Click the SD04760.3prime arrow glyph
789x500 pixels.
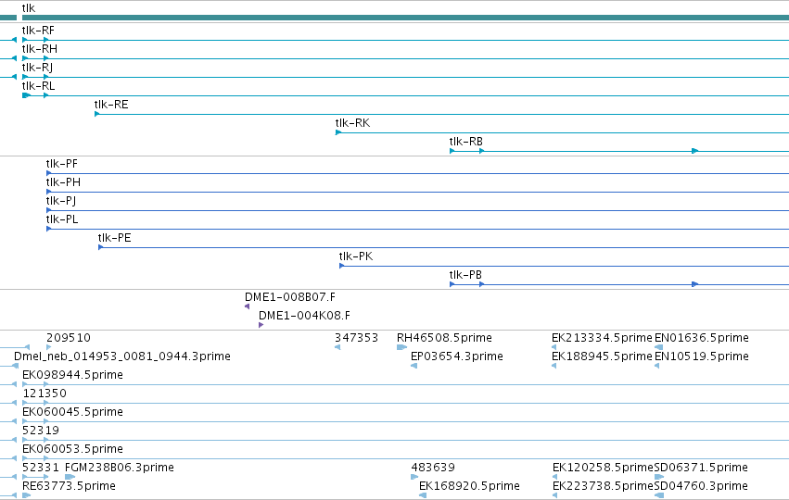[658, 495]
